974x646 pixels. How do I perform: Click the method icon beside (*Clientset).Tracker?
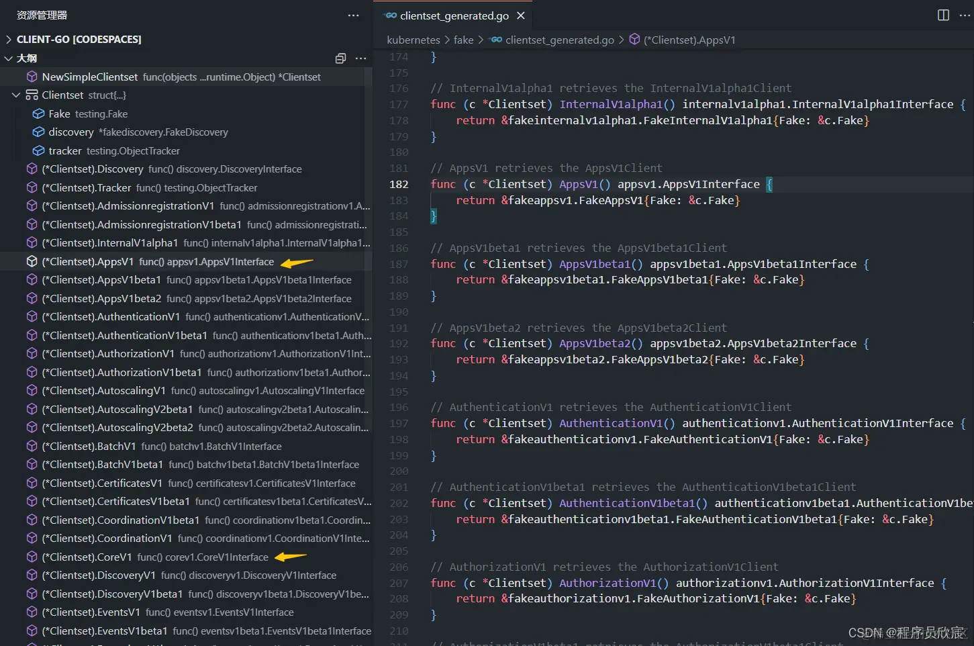tap(32, 188)
